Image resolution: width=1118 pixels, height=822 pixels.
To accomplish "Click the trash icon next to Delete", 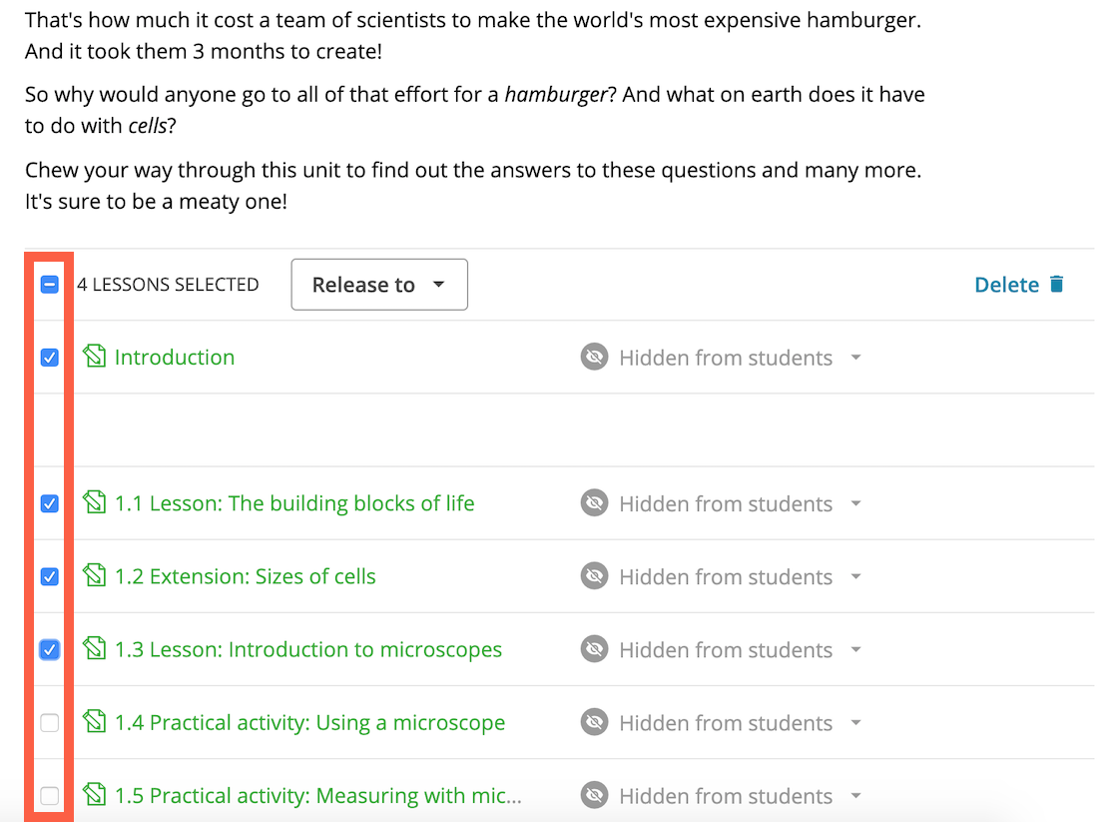I will tap(1057, 284).
